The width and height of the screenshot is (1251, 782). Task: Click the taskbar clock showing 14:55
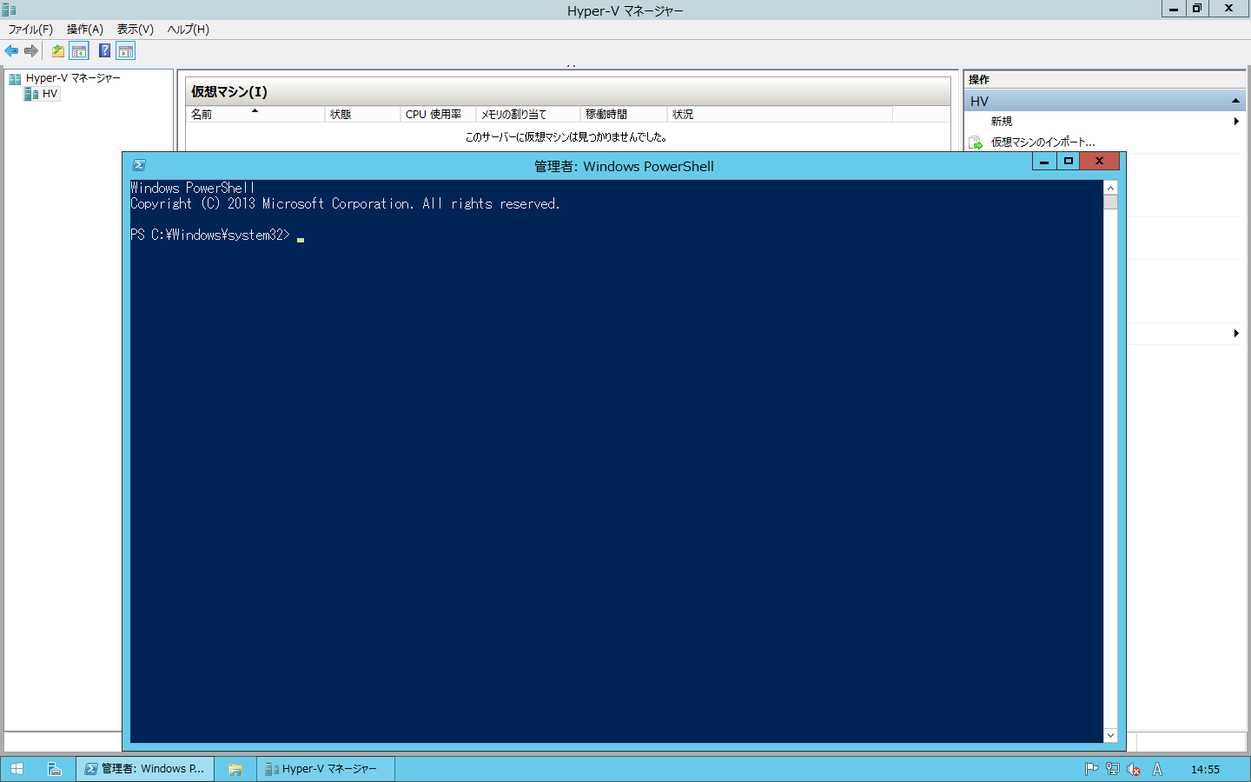pyautogui.click(x=1205, y=769)
